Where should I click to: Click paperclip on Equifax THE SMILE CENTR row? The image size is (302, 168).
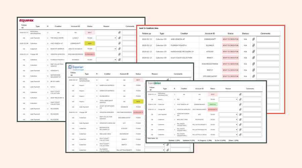[x=119, y=38]
